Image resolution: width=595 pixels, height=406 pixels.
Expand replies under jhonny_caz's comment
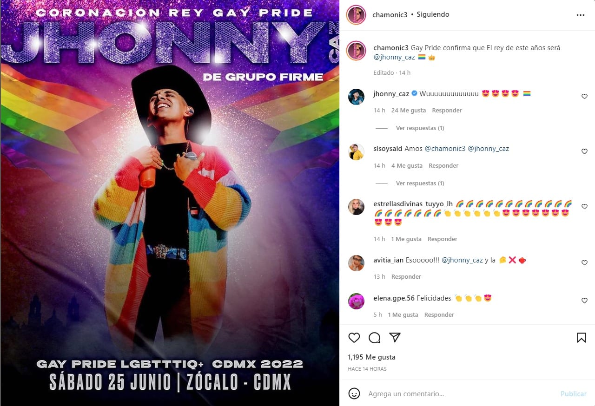(420, 128)
